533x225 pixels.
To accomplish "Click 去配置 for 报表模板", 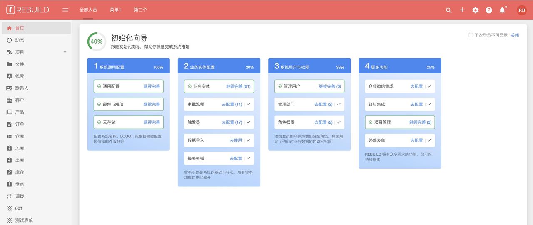I will pos(236,158).
